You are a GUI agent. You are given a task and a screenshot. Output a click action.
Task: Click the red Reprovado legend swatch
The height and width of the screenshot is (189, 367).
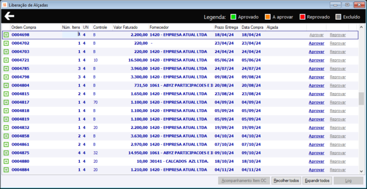[302, 17]
